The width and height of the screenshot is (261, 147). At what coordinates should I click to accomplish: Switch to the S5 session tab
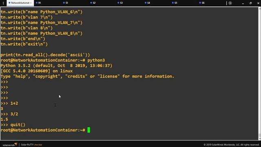175,3
